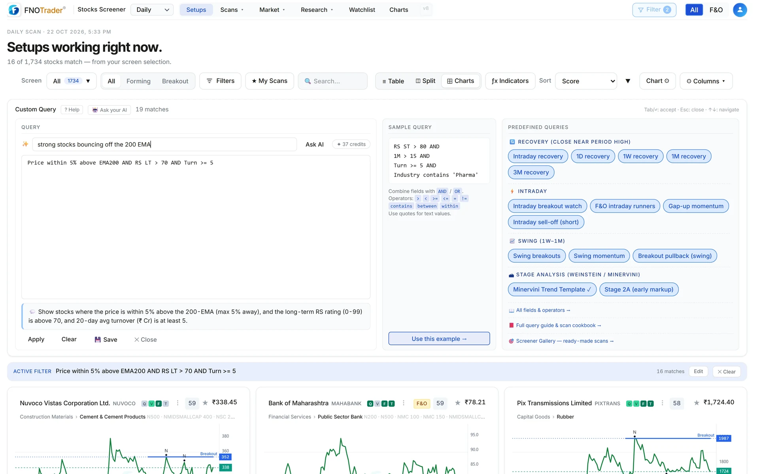Star Pix Transmissions as favorite
This screenshot has width=759, height=474.
pyautogui.click(x=697, y=403)
